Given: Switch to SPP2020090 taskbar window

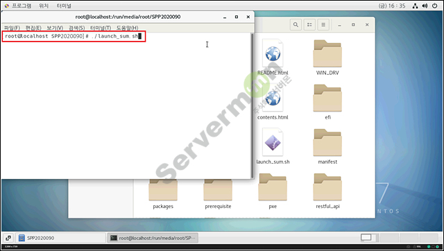Looking at the screenshot, I should (x=60, y=238).
